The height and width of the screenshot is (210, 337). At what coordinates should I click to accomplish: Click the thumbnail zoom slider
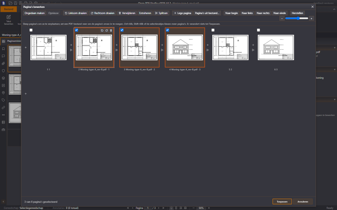pyautogui.click(x=297, y=18)
